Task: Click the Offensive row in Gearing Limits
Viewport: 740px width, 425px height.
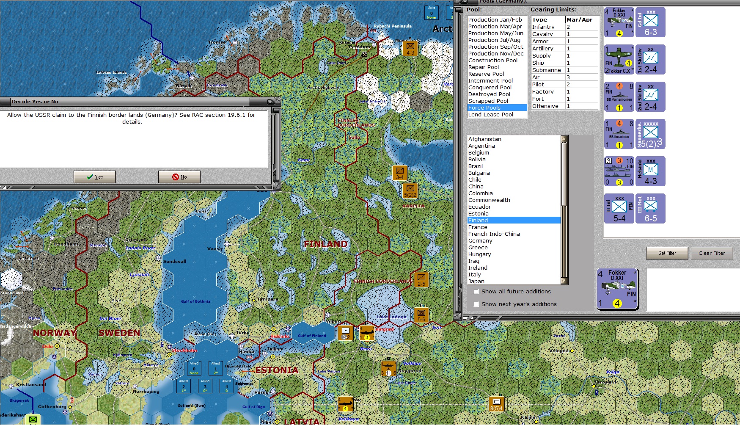Action: pyautogui.click(x=564, y=106)
